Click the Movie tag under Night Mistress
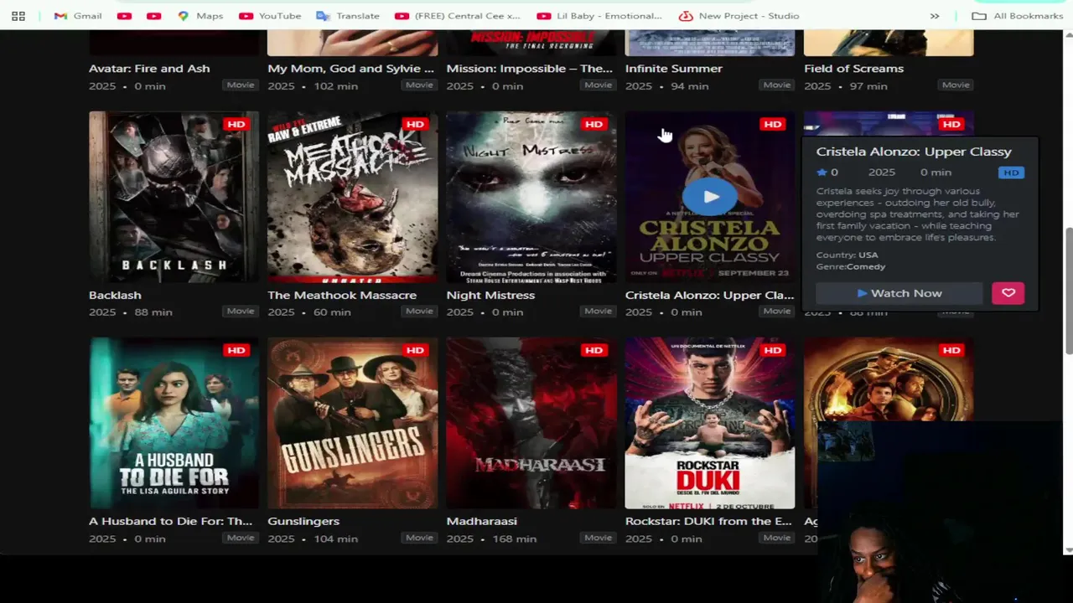This screenshot has height=603, width=1073. point(598,311)
